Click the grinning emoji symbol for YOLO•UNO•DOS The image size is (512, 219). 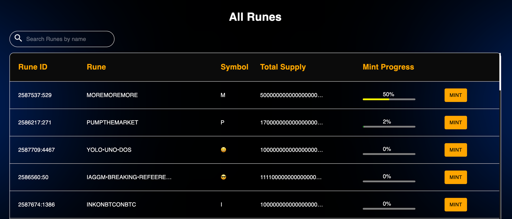pyautogui.click(x=223, y=150)
